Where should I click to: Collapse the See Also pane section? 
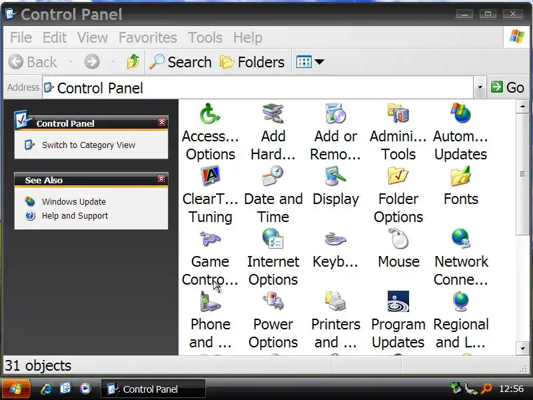pyautogui.click(x=161, y=179)
